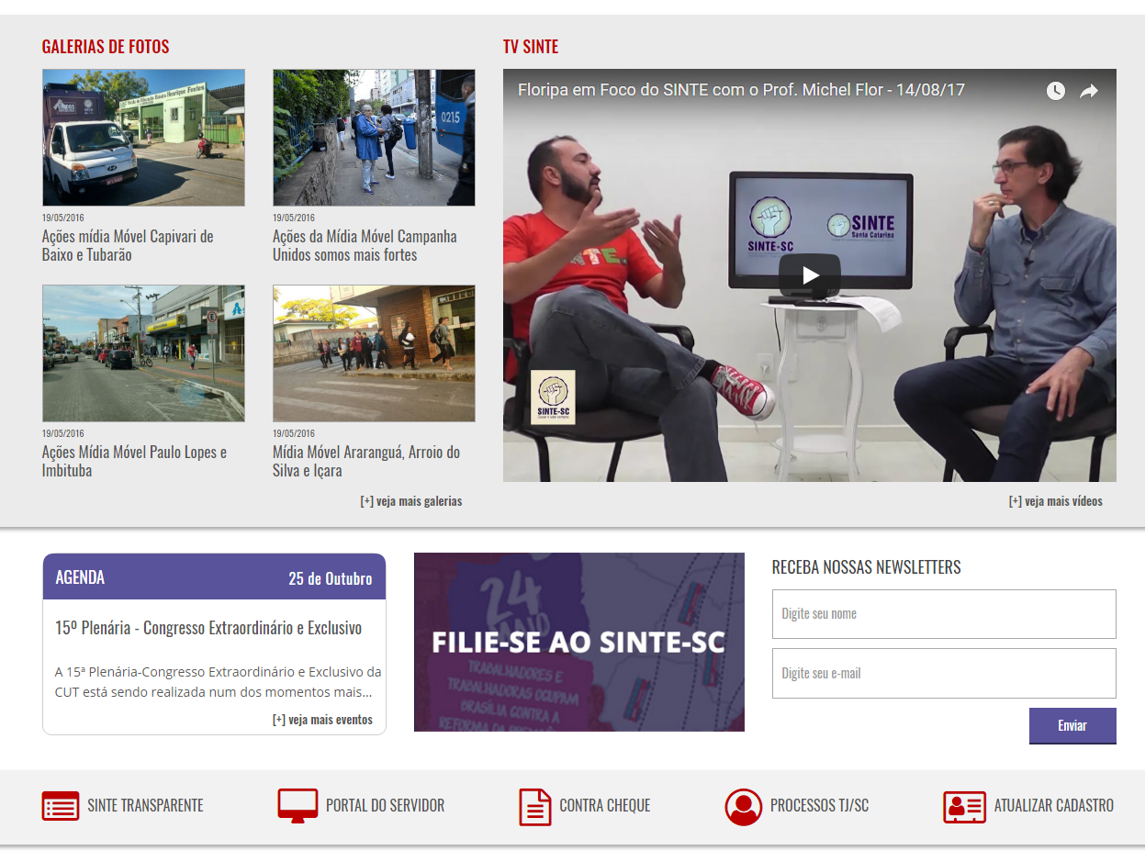Focus the Digite seu nome field
Image resolution: width=1145 pixels, height=862 pixels.
tap(944, 614)
